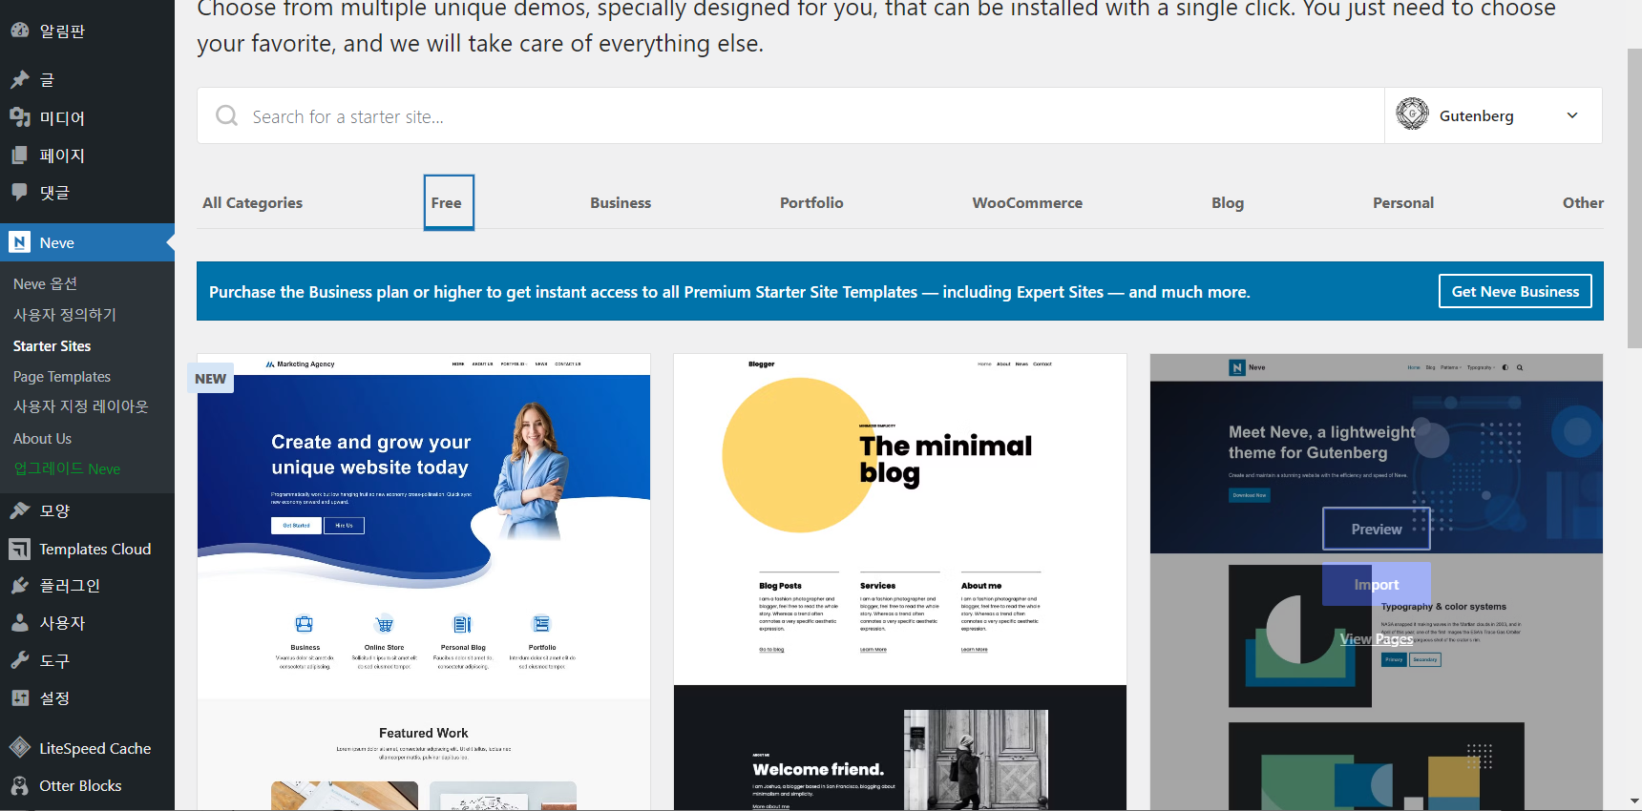Click the Get Neve Business button
1642x811 pixels.
click(1515, 291)
